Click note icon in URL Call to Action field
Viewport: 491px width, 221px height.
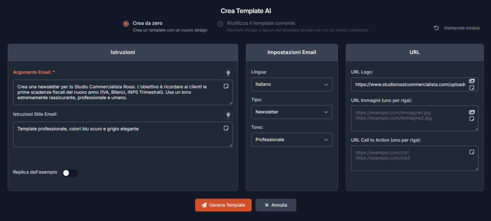point(472,152)
